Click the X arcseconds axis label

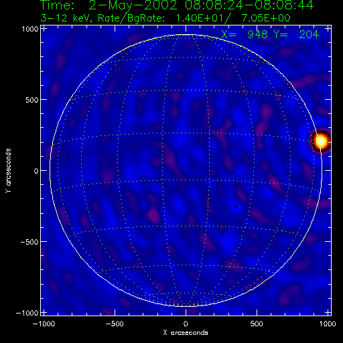186,333
